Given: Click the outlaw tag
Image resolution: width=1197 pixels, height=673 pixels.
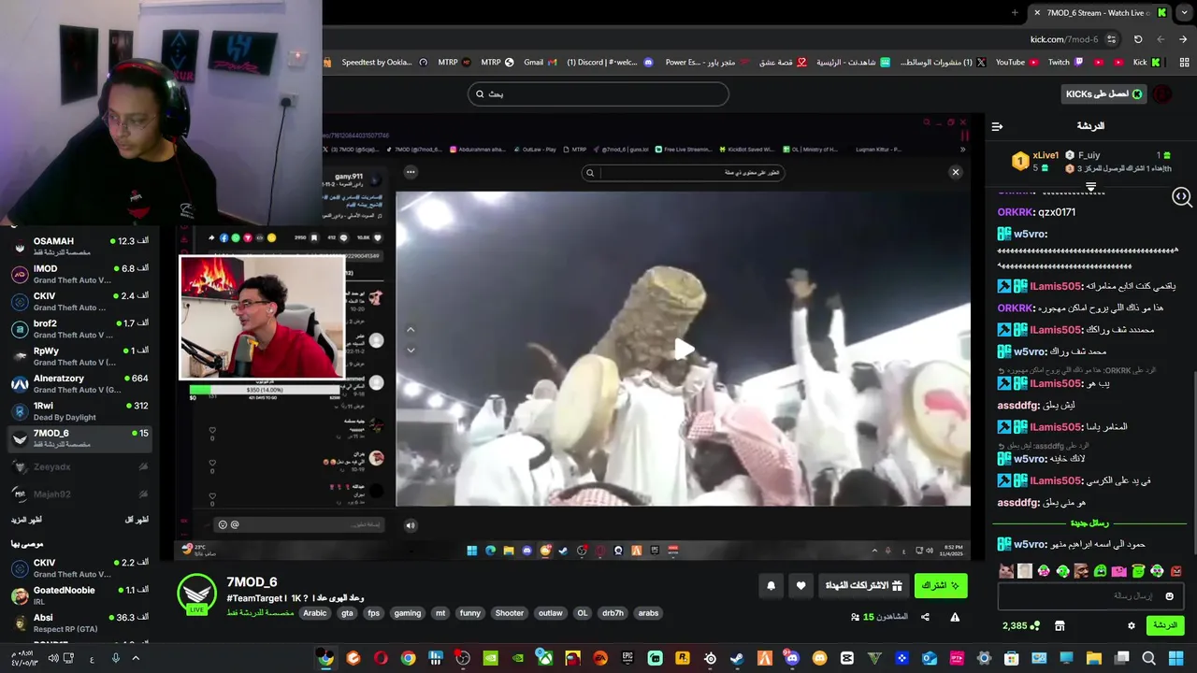Looking at the screenshot, I should pos(551,613).
